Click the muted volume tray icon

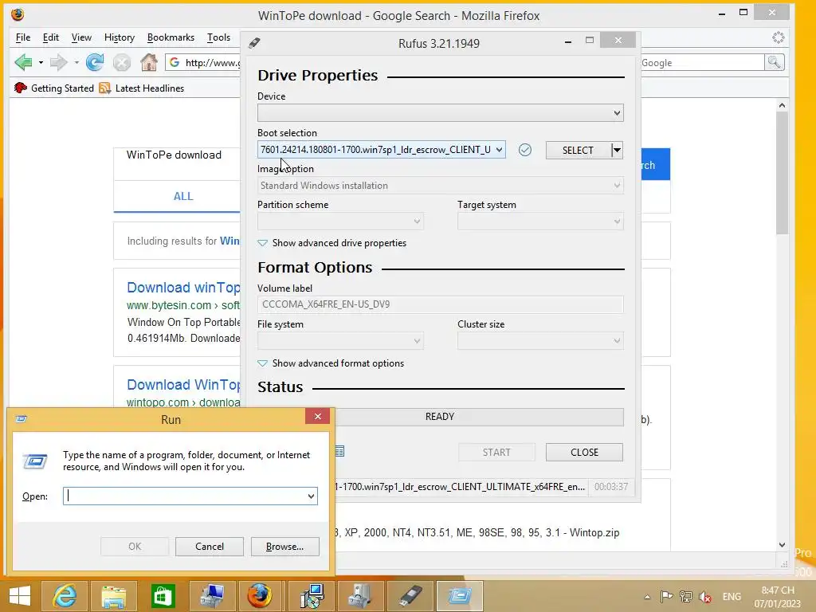click(705, 597)
